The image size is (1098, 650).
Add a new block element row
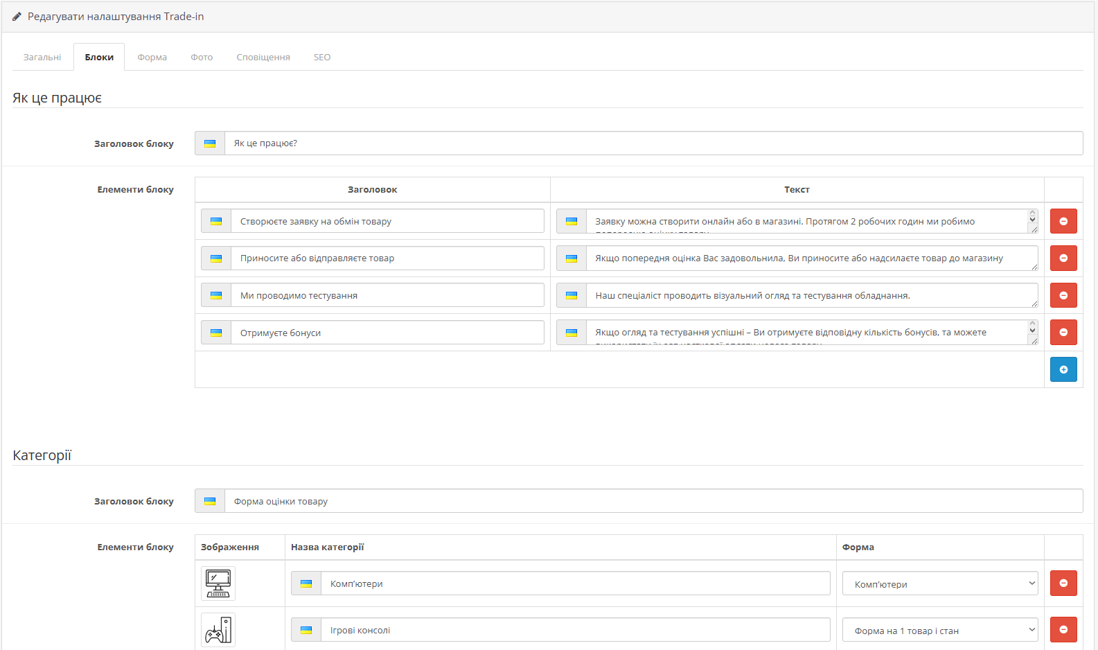1063,369
